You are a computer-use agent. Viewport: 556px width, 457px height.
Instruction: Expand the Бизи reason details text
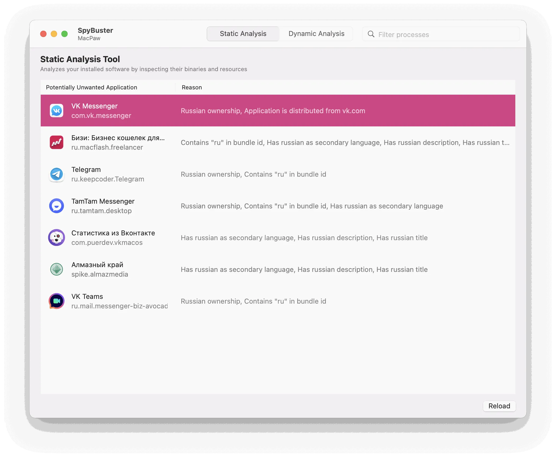pyautogui.click(x=508, y=142)
